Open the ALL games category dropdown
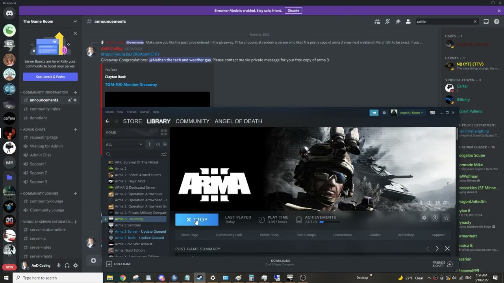Image resolution: width=504 pixels, height=283 pixels. pos(124,144)
